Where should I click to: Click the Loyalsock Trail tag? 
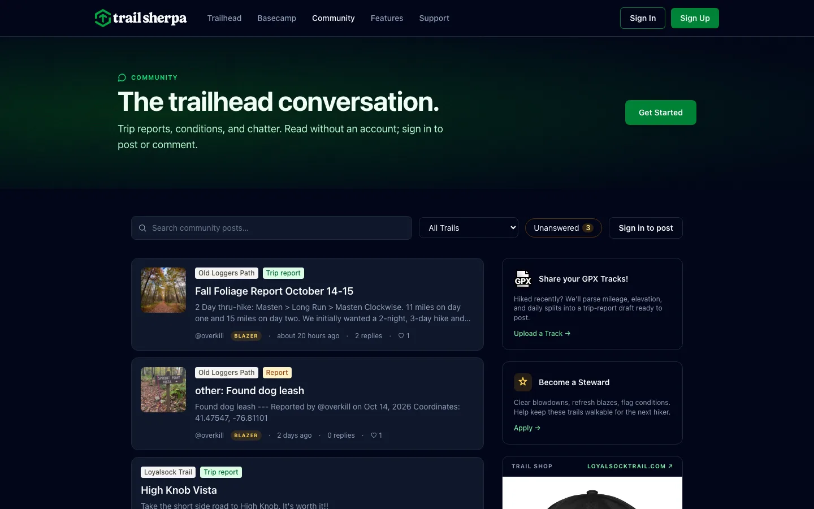point(168,472)
